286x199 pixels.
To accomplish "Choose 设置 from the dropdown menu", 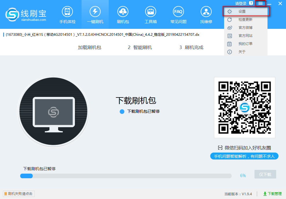I will [x=246, y=12].
